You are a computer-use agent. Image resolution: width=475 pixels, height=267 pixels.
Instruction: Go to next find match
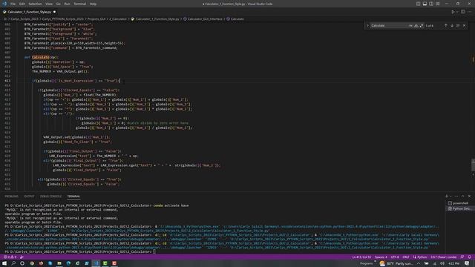click(452, 26)
